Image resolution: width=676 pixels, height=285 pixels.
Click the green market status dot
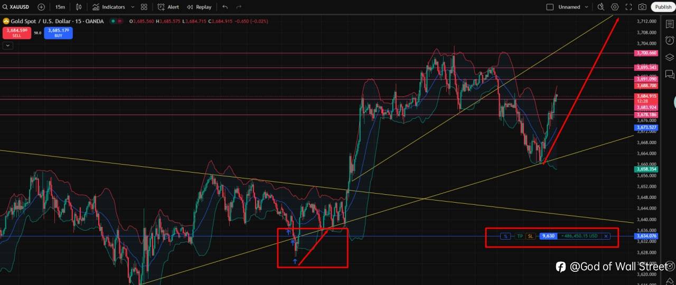click(x=112, y=21)
